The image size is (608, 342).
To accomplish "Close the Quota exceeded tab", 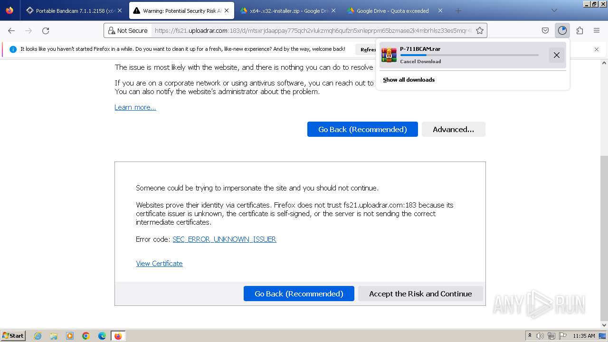I will pyautogui.click(x=440, y=10).
